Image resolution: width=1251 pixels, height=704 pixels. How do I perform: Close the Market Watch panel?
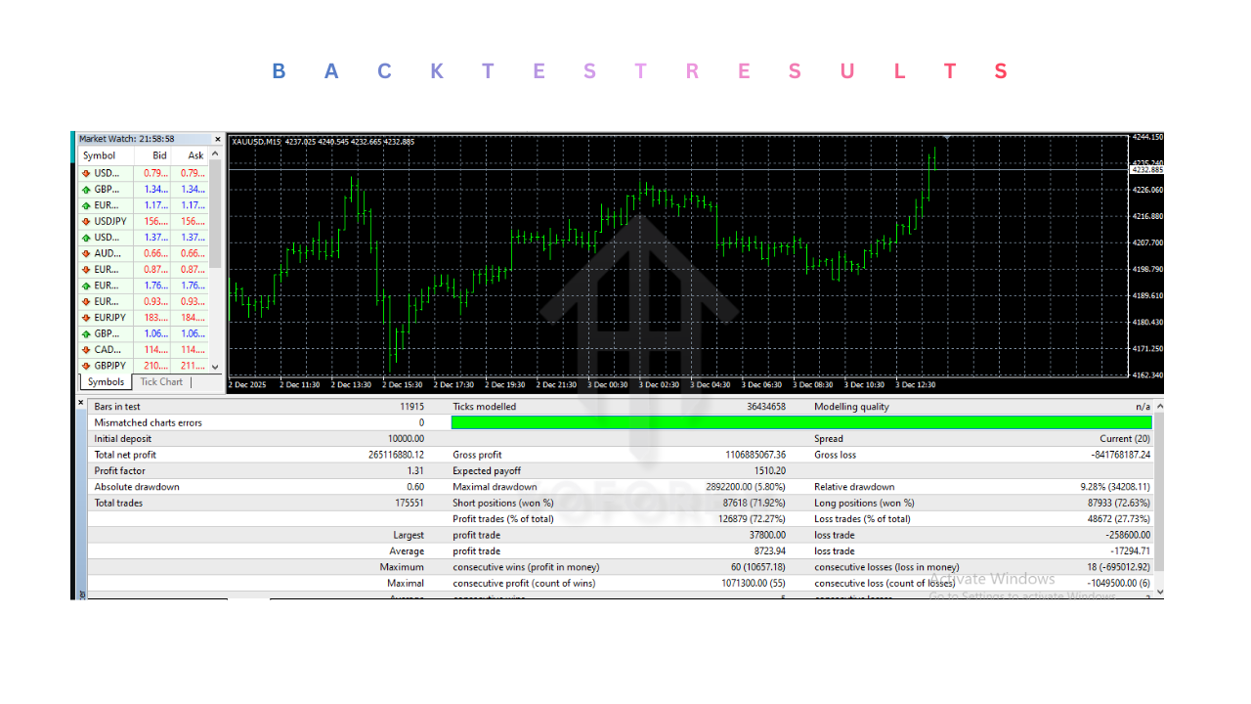tap(217, 139)
